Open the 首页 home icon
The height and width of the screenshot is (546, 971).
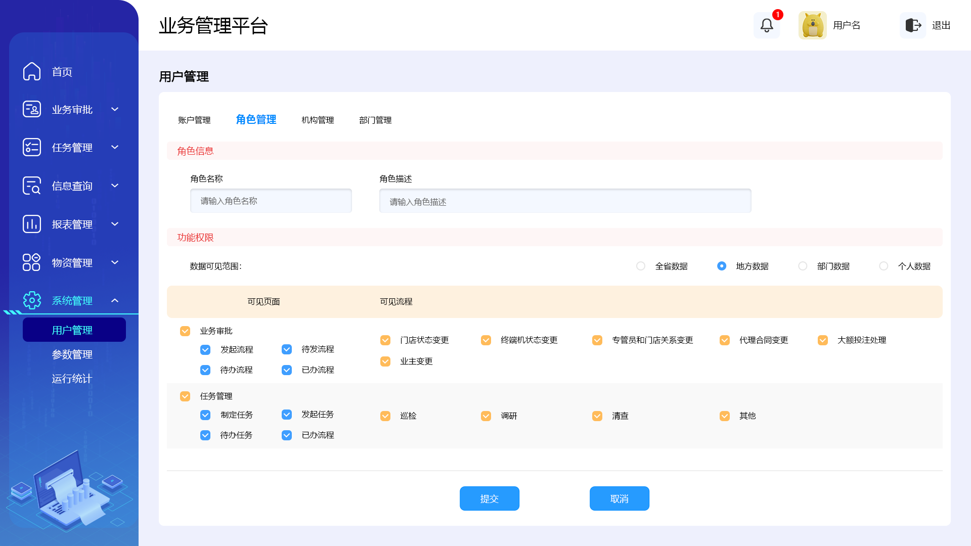32,71
